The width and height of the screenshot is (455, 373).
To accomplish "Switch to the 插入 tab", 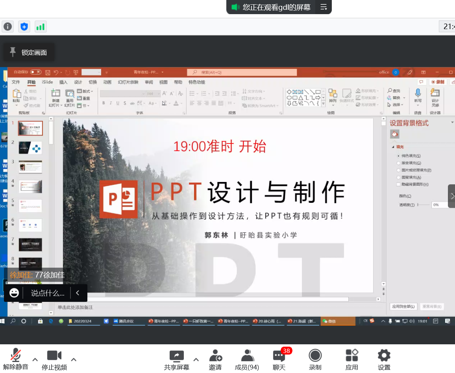I will (63, 82).
